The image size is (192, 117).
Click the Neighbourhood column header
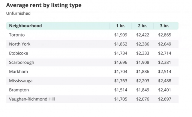coord(25,26)
